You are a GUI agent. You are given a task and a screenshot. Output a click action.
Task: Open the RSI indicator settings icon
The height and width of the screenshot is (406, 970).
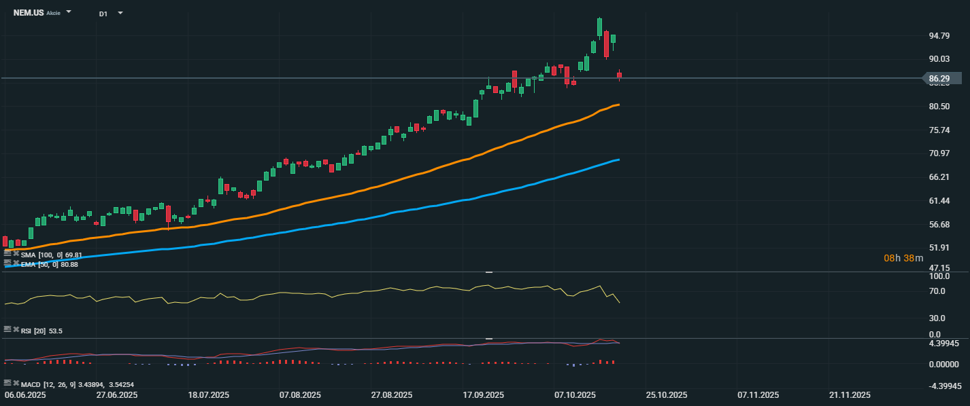[x=7, y=329]
